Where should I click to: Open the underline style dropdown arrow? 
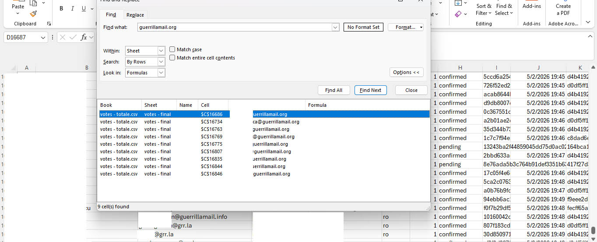click(91, 9)
